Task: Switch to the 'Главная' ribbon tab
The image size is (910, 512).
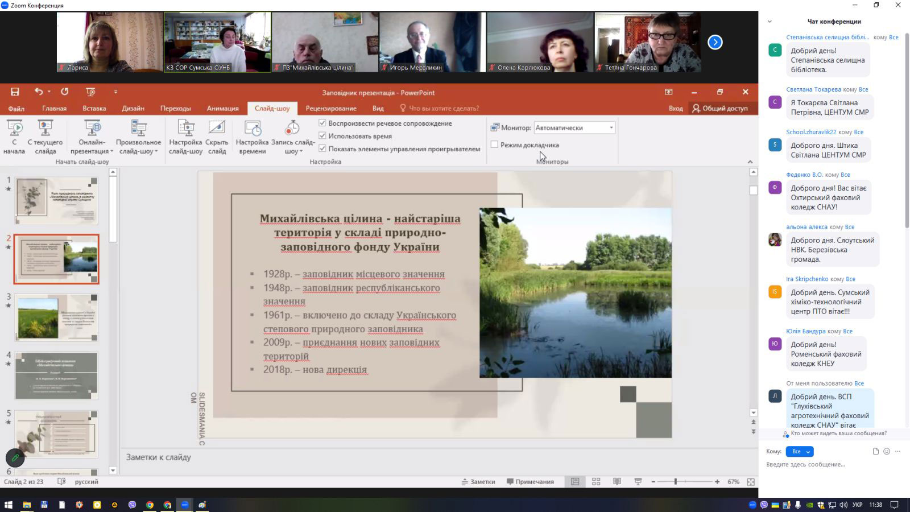Action: point(54,108)
